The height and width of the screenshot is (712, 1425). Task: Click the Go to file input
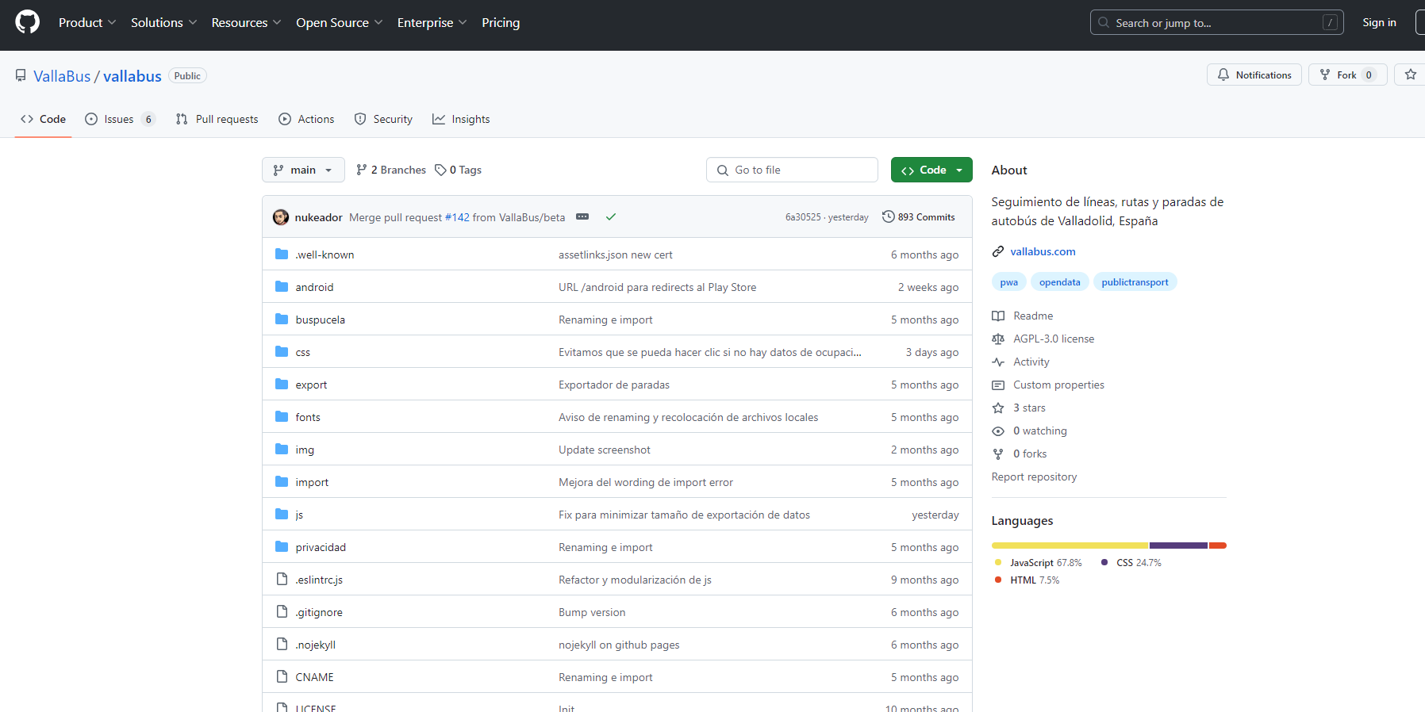coord(792,170)
